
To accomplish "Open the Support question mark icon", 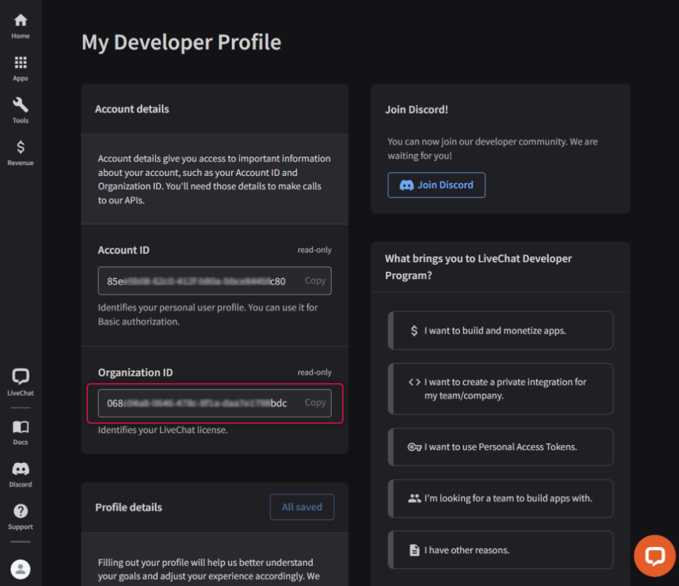I will point(20,516).
